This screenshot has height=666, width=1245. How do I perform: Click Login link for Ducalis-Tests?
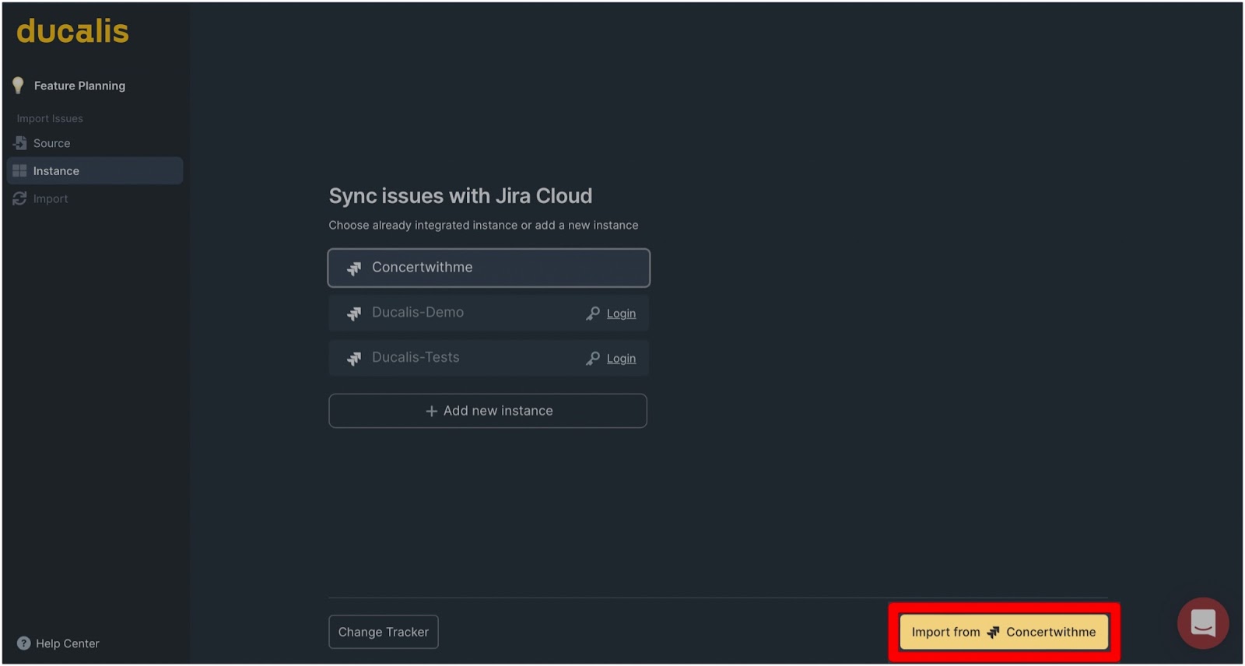point(621,359)
